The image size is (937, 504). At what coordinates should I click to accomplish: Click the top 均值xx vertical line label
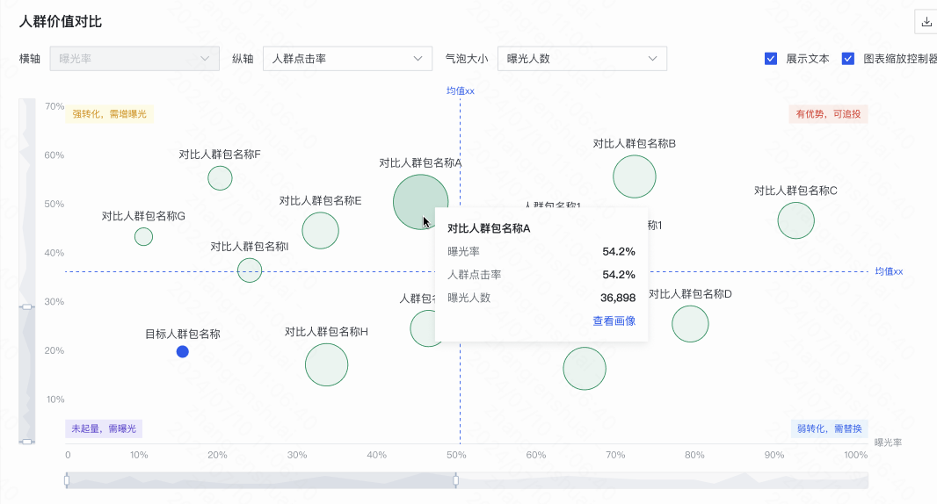[460, 90]
